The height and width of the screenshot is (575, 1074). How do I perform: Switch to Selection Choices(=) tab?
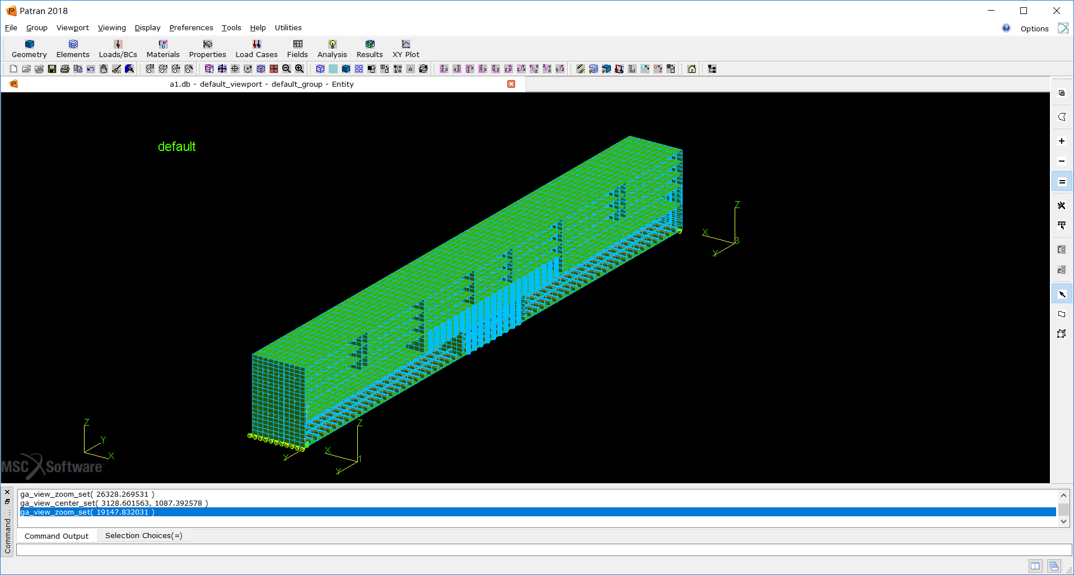[x=143, y=536]
